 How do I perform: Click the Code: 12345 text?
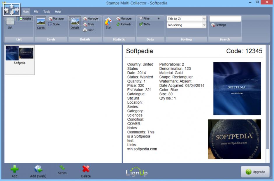pos(244,51)
